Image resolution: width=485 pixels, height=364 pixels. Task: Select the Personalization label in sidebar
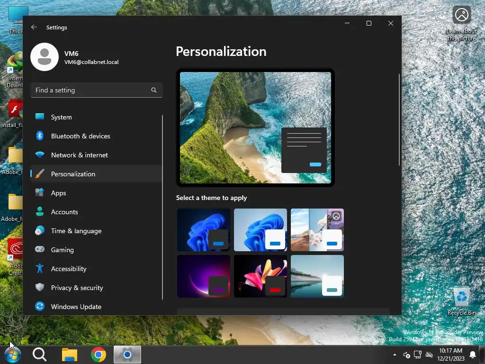(73, 174)
